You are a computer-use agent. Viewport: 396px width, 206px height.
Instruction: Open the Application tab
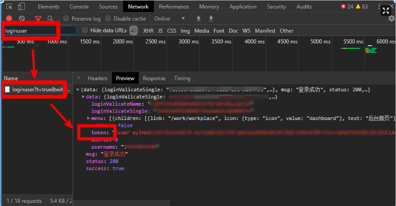tap(243, 6)
